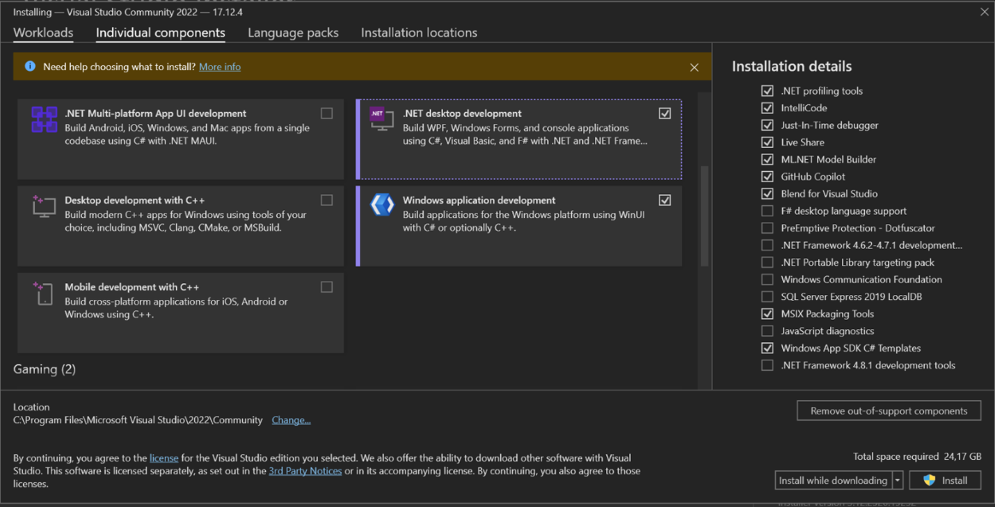The height and width of the screenshot is (507, 995).
Task: Enable JavaScript diagnostics component
Action: click(x=767, y=331)
